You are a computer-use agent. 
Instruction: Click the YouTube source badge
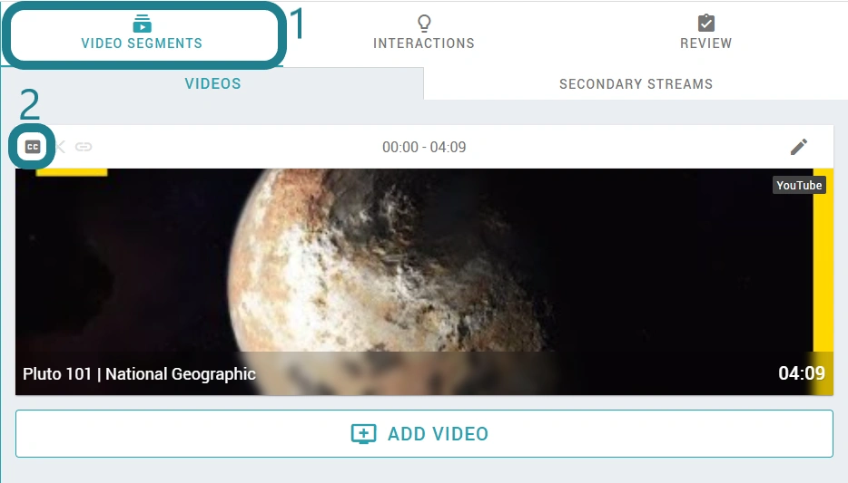(x=799, y=185)
